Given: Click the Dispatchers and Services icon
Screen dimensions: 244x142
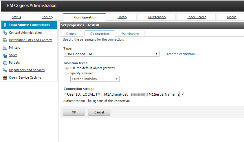Looking at the screenshot, I should tap(5, 70).
